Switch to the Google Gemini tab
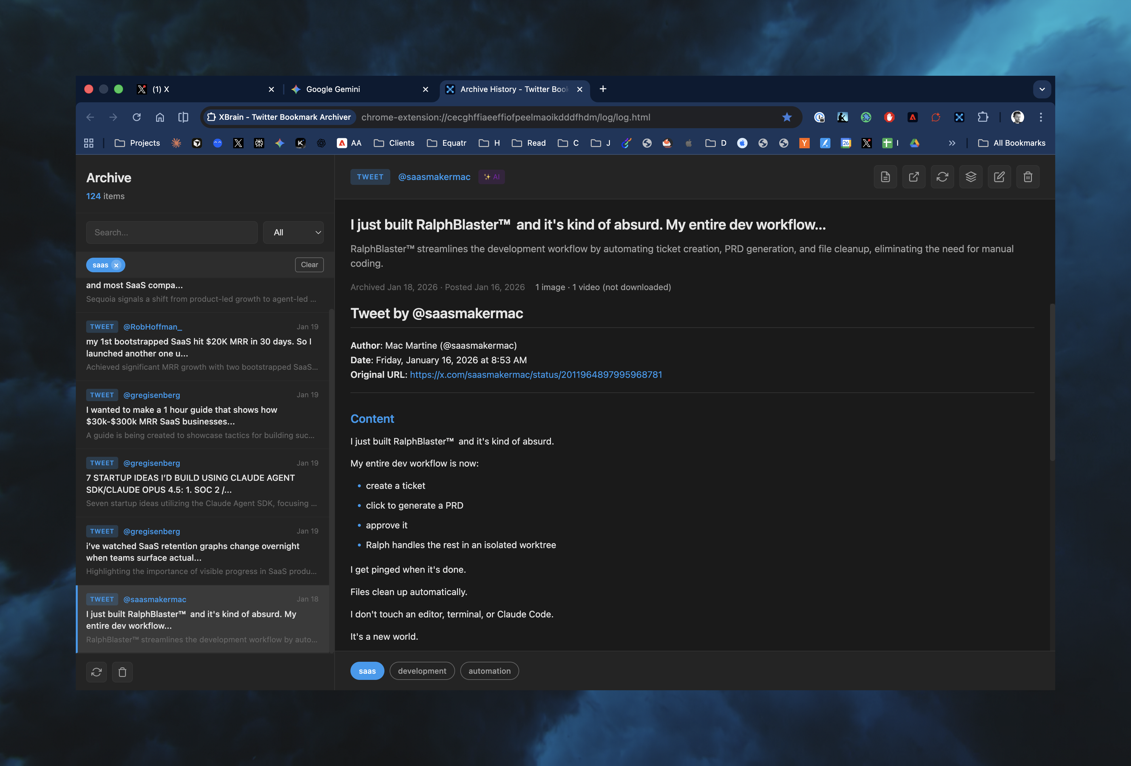The image size is (1131, 766). point(333,89)
